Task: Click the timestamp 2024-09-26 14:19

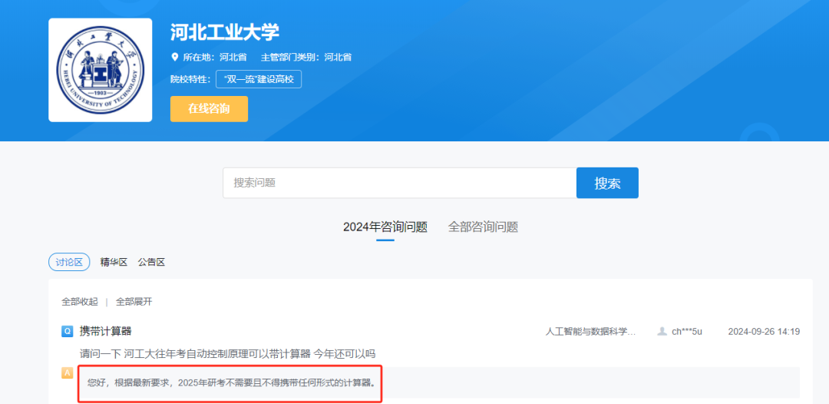Action: pyautogui.click(x=764, y=332)
